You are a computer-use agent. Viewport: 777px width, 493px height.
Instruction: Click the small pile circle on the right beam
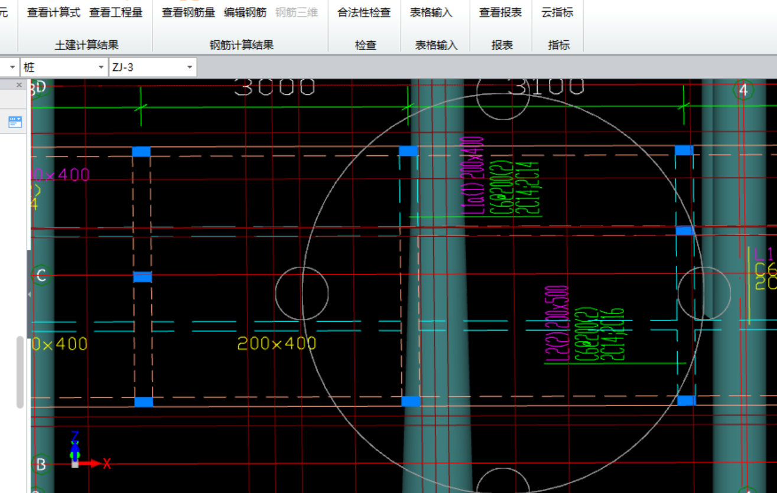coord(704,293)
